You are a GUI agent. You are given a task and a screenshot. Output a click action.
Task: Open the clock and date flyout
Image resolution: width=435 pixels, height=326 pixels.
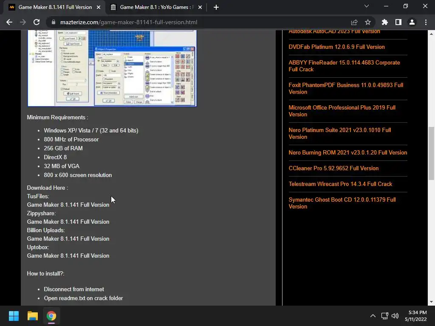(415, 316)
